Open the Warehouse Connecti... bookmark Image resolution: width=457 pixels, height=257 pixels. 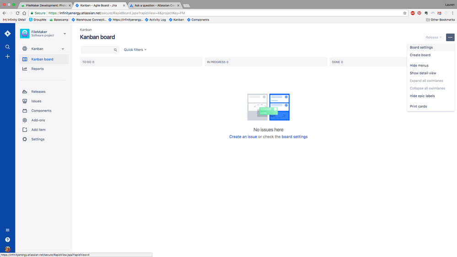pos(89,20)
